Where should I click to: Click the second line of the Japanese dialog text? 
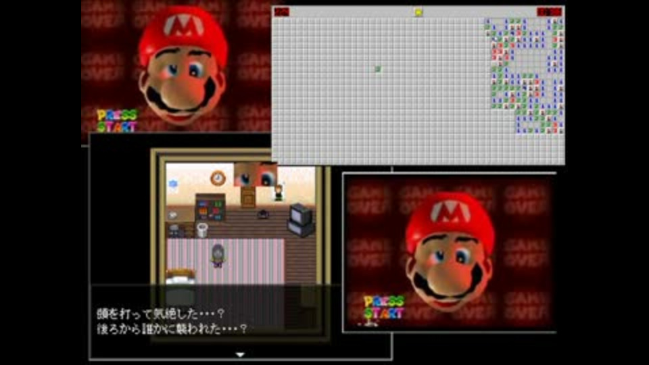[x=172, y=329]
